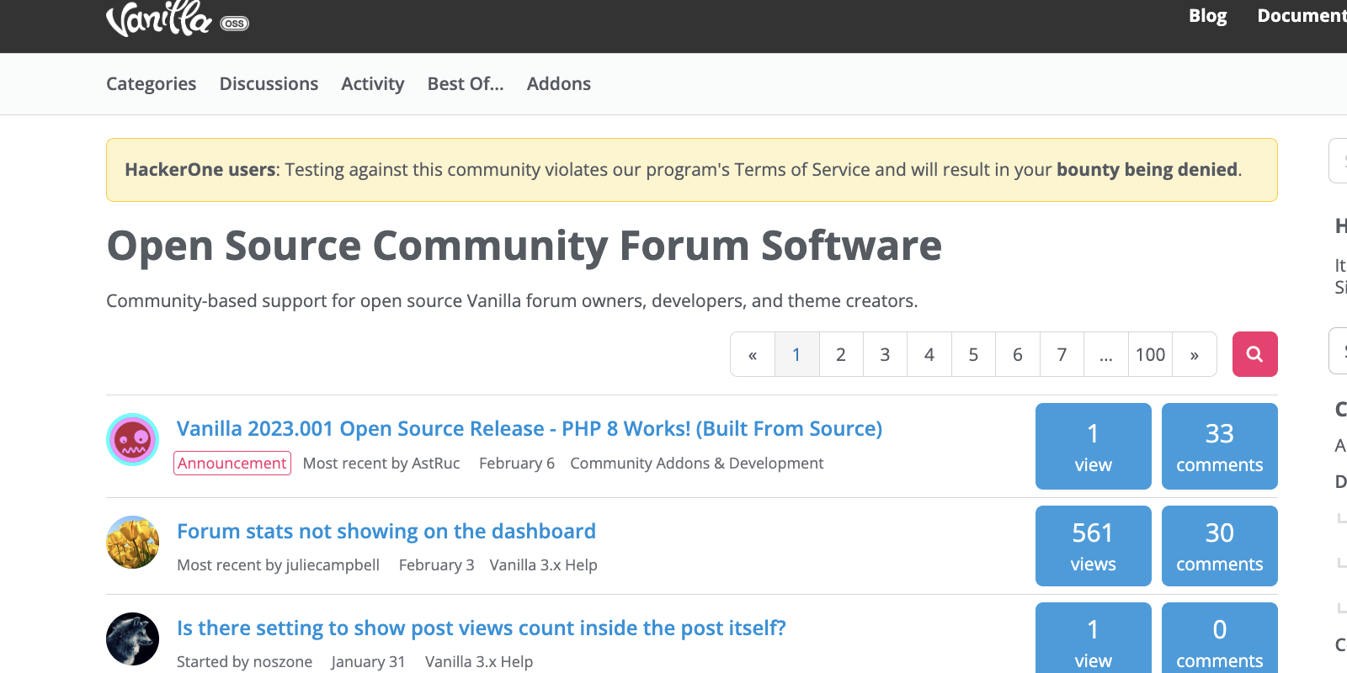Open Forum stats not showing on dashboard
1347x673 pixels.
386,532
